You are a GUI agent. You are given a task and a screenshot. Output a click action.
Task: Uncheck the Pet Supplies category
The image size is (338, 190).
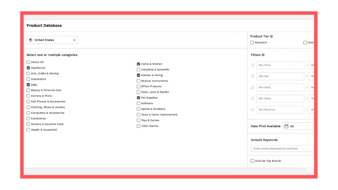[139, 98]
